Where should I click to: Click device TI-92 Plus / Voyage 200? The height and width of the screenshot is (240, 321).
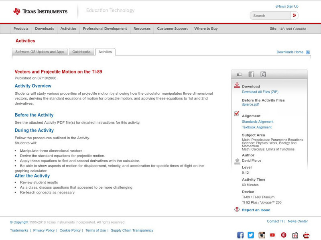(x=262, y=203)
